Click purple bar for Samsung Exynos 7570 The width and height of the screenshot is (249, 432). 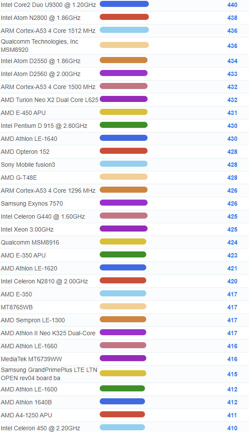tap(123, 203)
